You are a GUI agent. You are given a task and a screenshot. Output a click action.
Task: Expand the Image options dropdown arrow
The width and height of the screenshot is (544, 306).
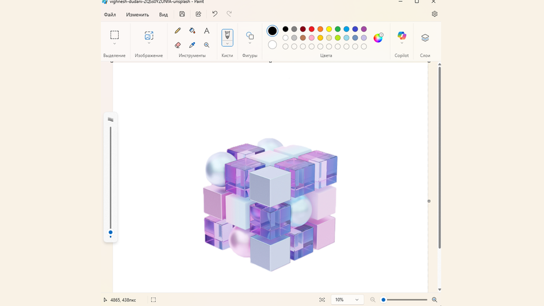149,43
